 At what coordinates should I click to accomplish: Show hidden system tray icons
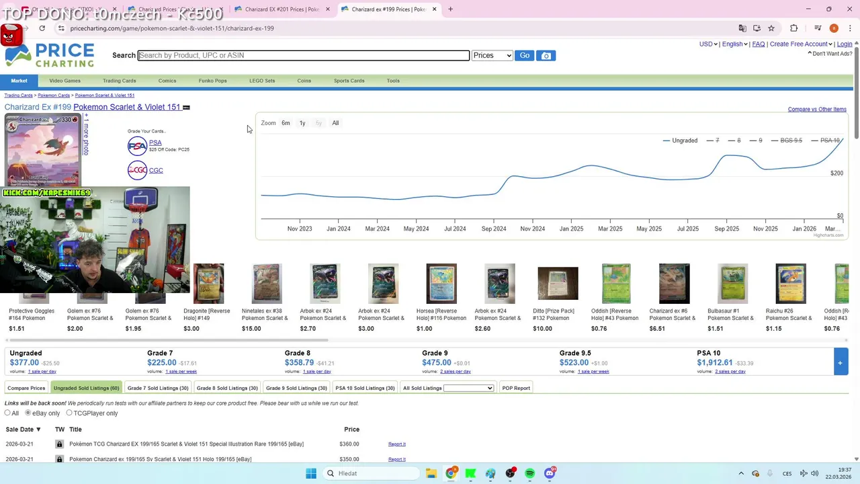pyautogui.click(x=741, y=473)
